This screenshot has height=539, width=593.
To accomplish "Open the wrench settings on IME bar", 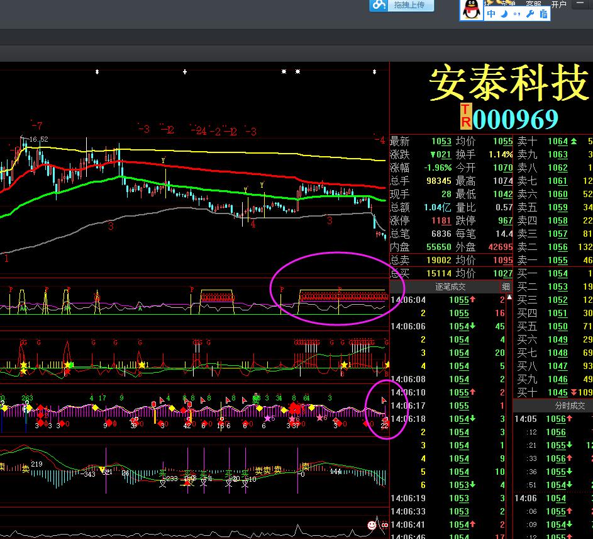I will [x=530, y=14].
